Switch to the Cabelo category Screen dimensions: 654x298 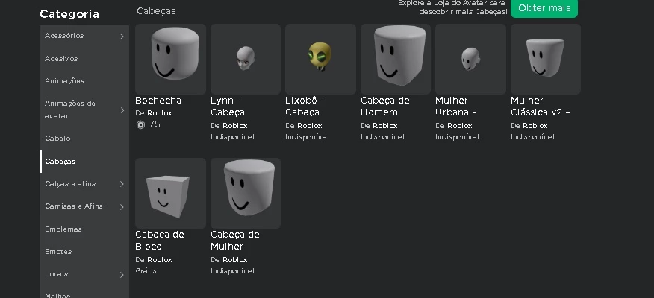(x=57, y=138)
